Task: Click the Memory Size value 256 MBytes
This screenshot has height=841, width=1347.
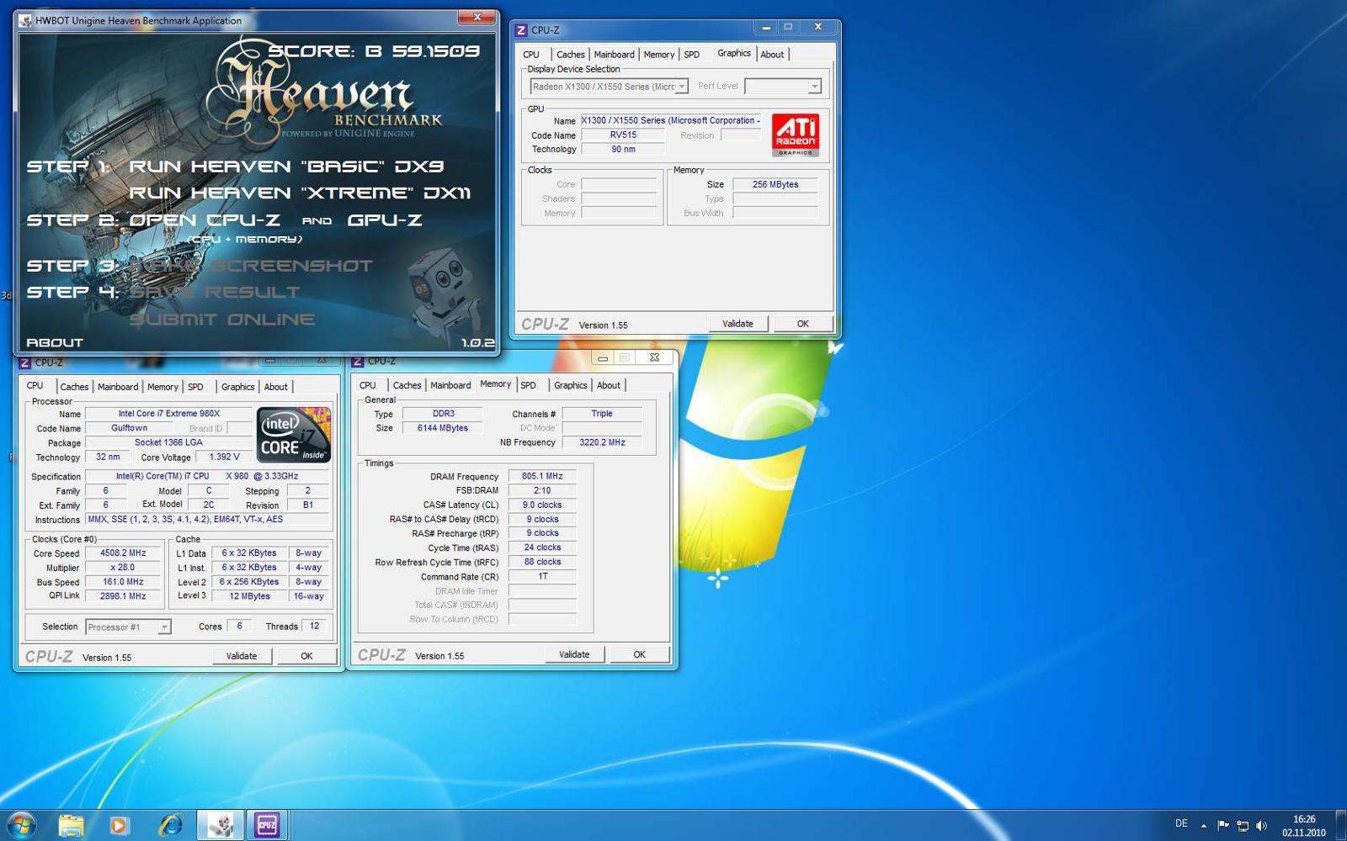Action: pyautogui.click(x=775, y=184)
